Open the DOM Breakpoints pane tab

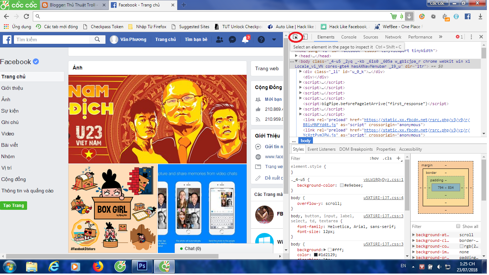click(x=356, y=149)
